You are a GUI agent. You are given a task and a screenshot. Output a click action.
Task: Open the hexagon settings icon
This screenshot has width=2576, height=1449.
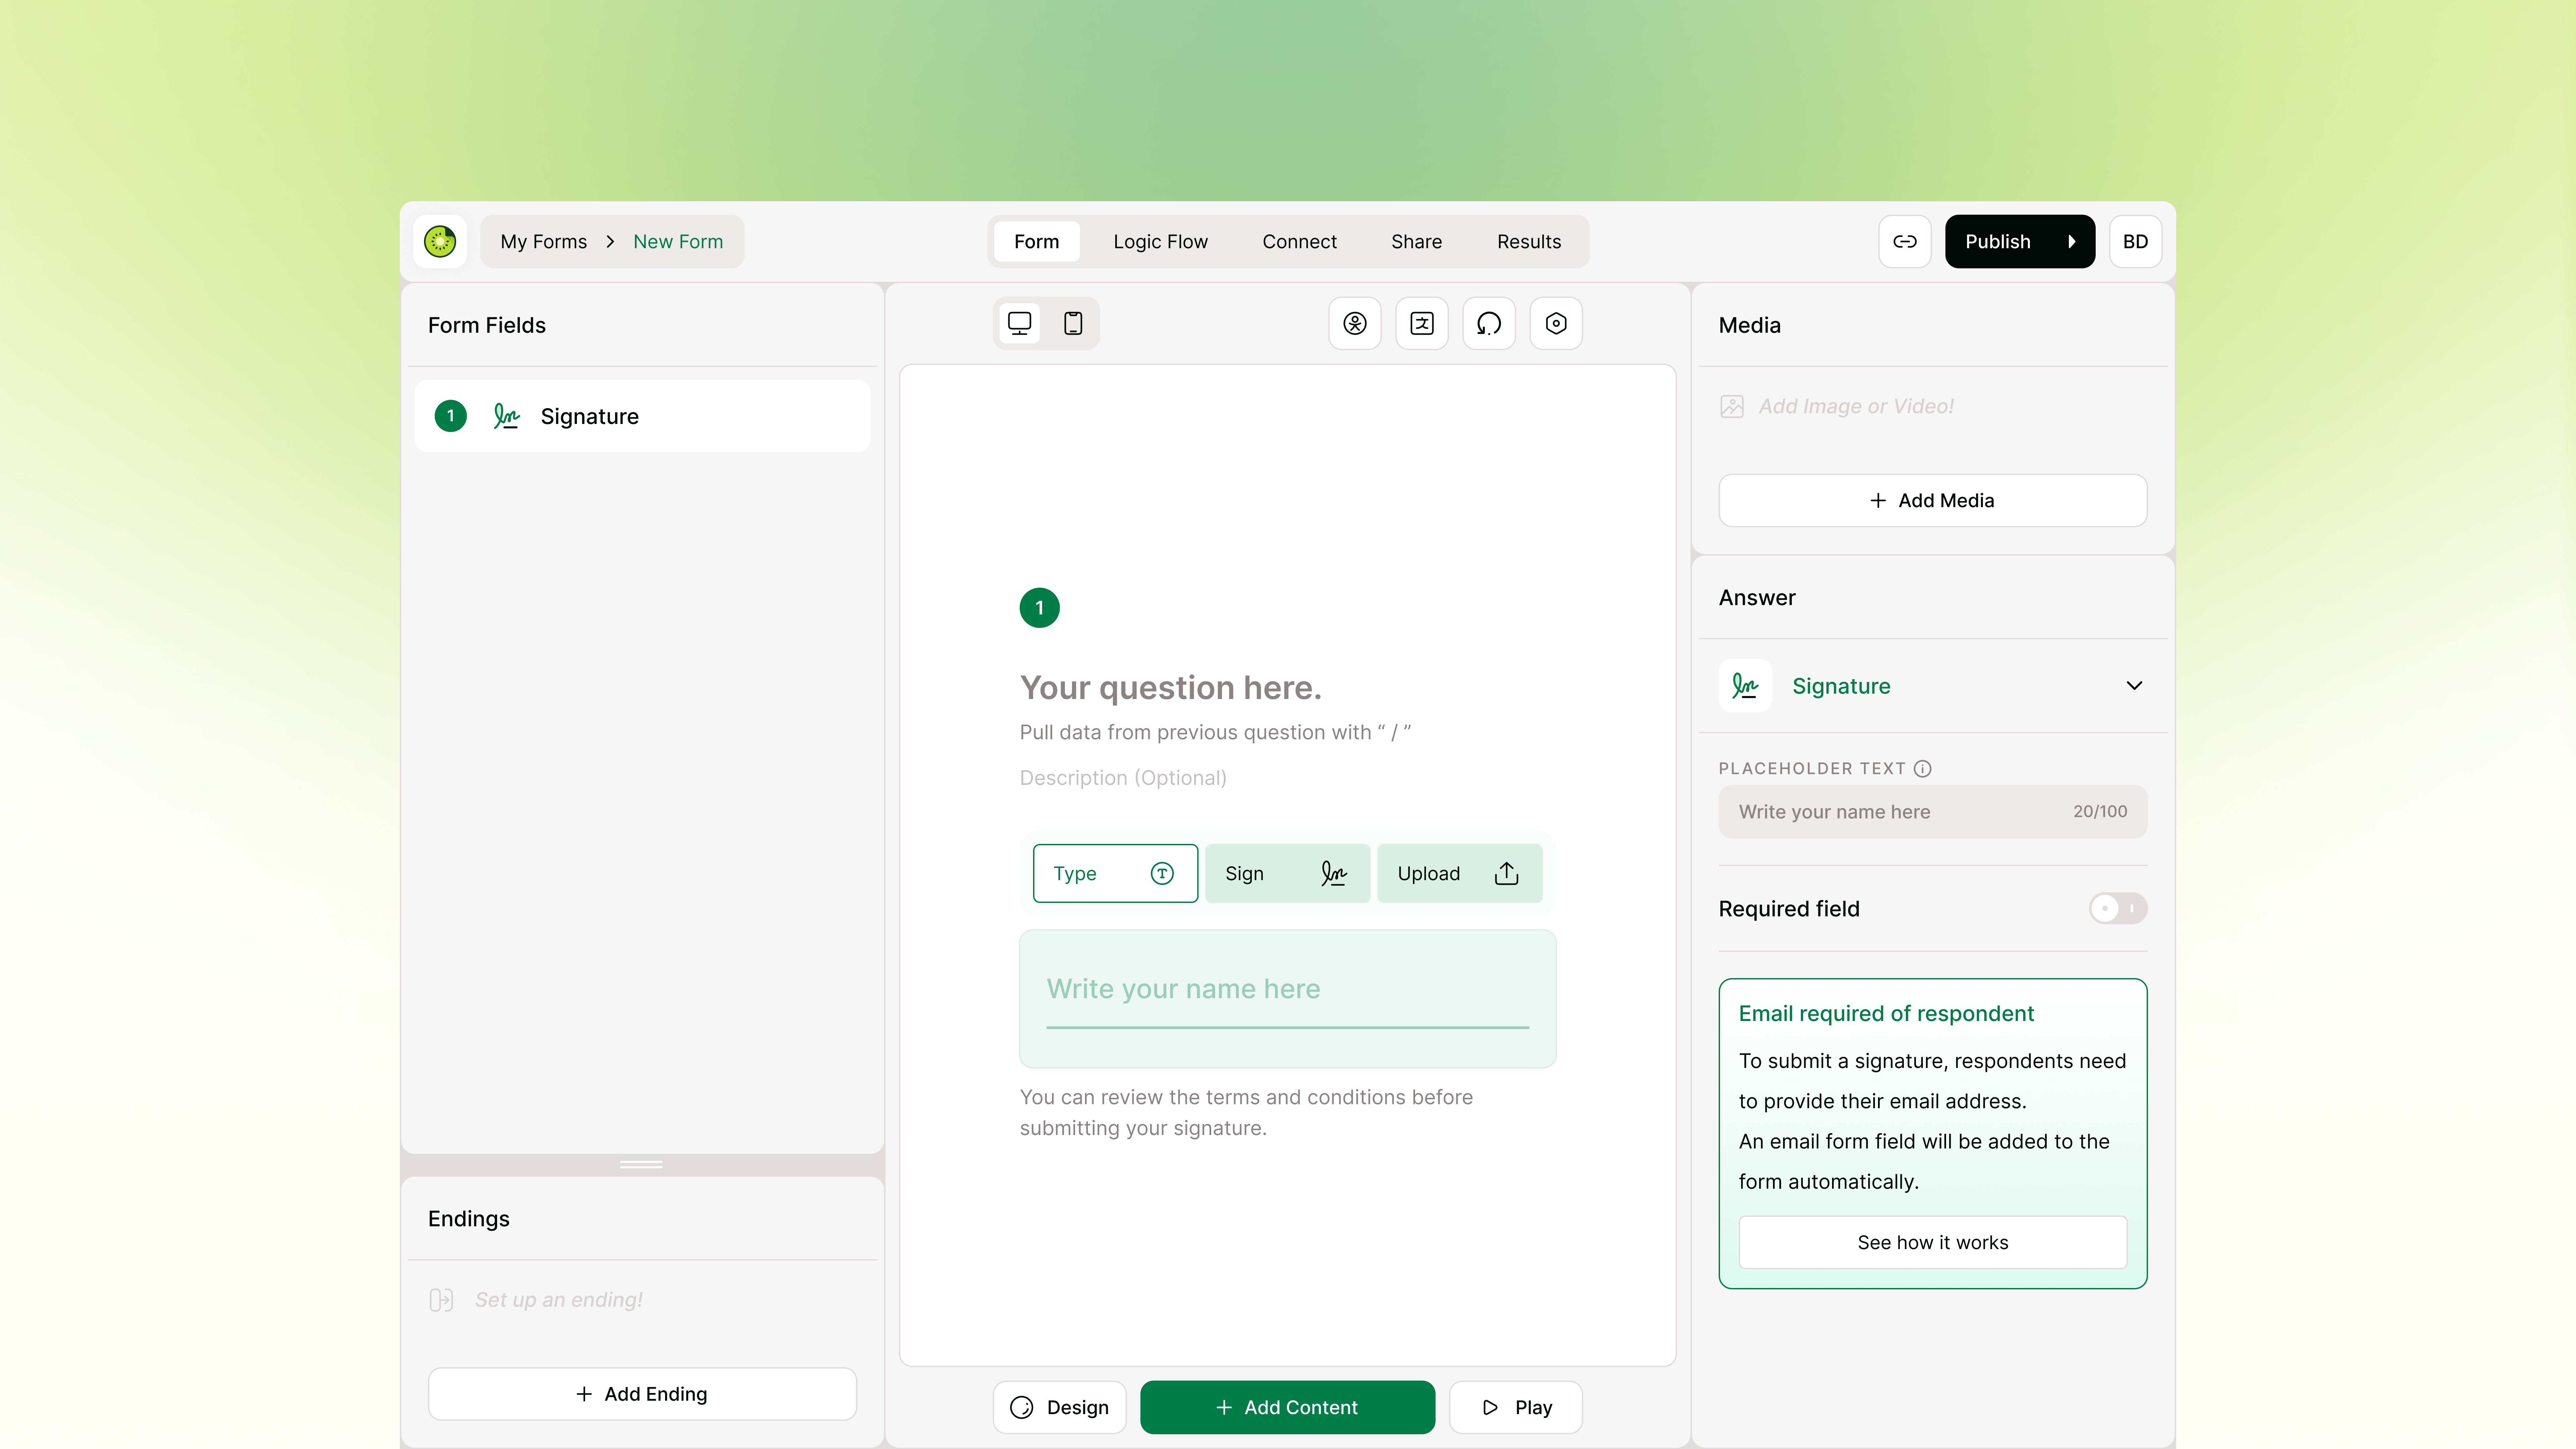pos(1556,323)
